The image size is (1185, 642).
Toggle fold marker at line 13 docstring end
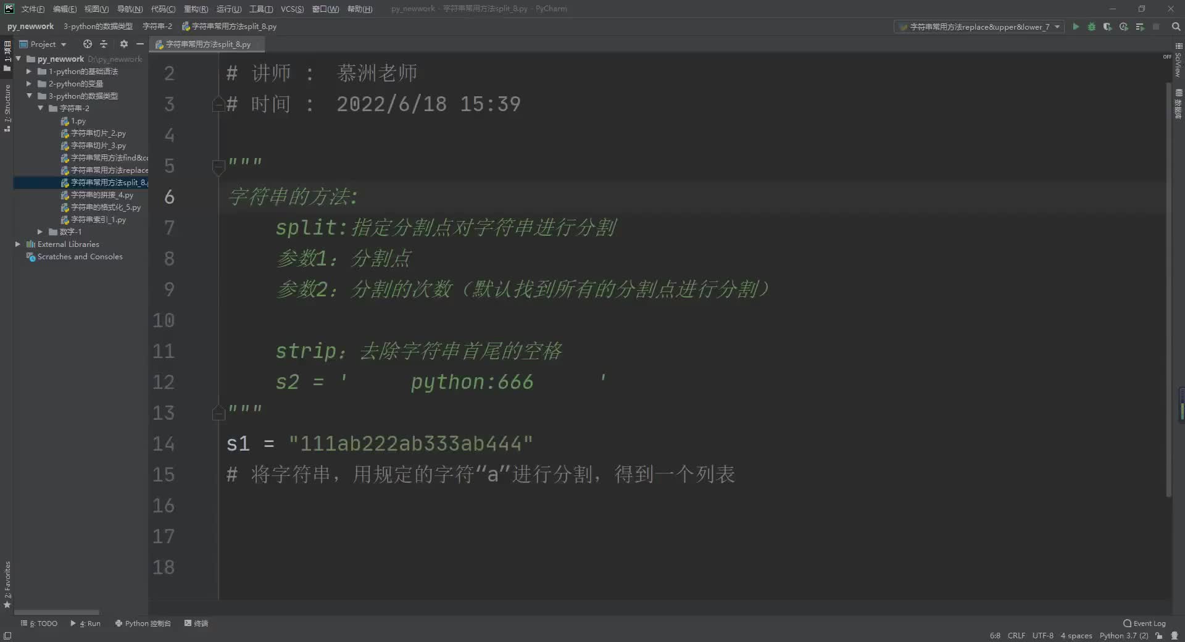[218, 412]
